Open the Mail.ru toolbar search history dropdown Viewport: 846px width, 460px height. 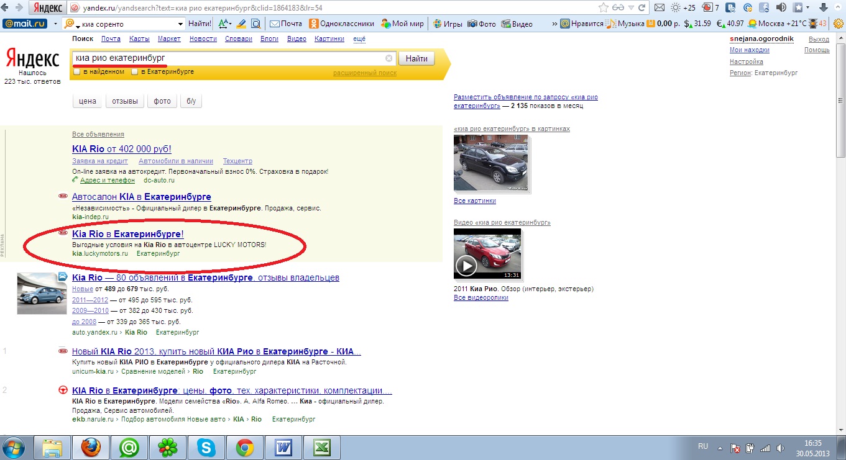coord(181,24)
